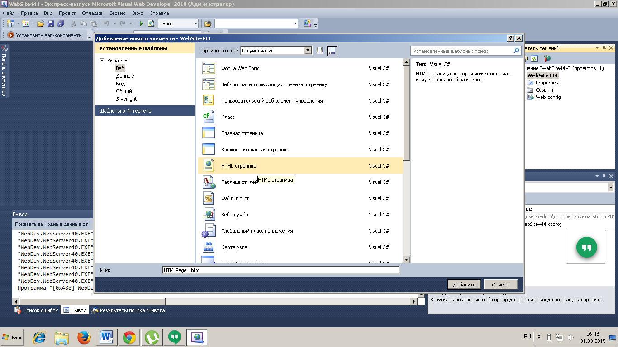Switch to the Список ошибок tab
The image size is (618, 347).
click(36, 310)
